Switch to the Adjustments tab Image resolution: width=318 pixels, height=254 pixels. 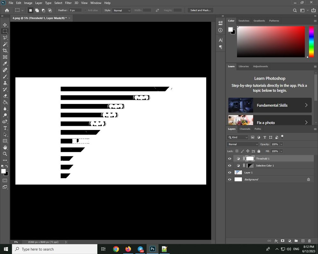(x=260, y=66)
